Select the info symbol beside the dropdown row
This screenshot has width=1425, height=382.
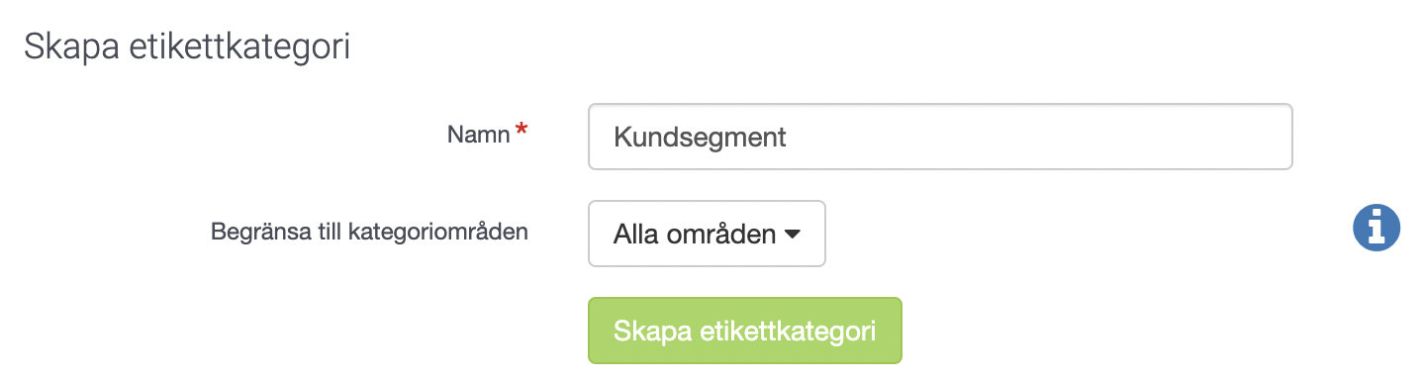[x=1377, y=229]
